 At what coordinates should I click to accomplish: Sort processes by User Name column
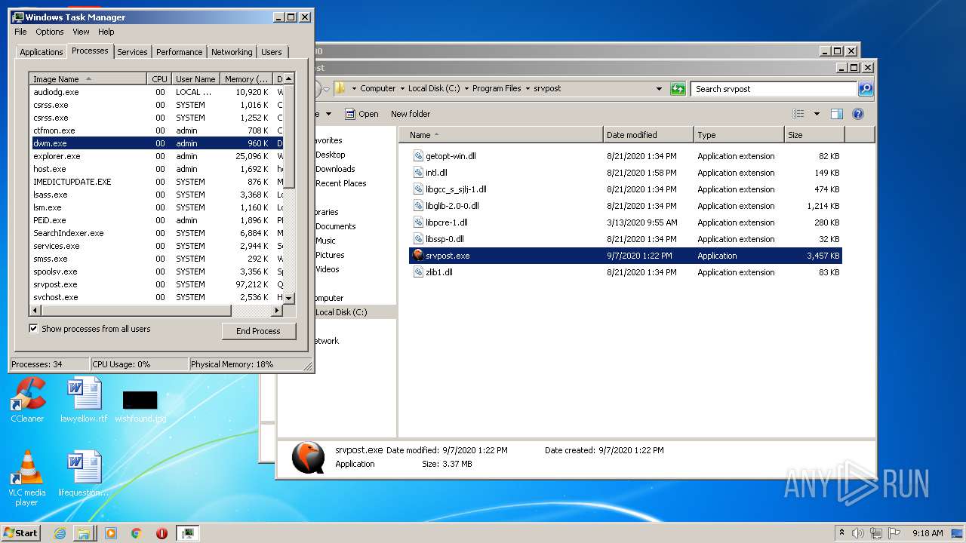(195, 78)
